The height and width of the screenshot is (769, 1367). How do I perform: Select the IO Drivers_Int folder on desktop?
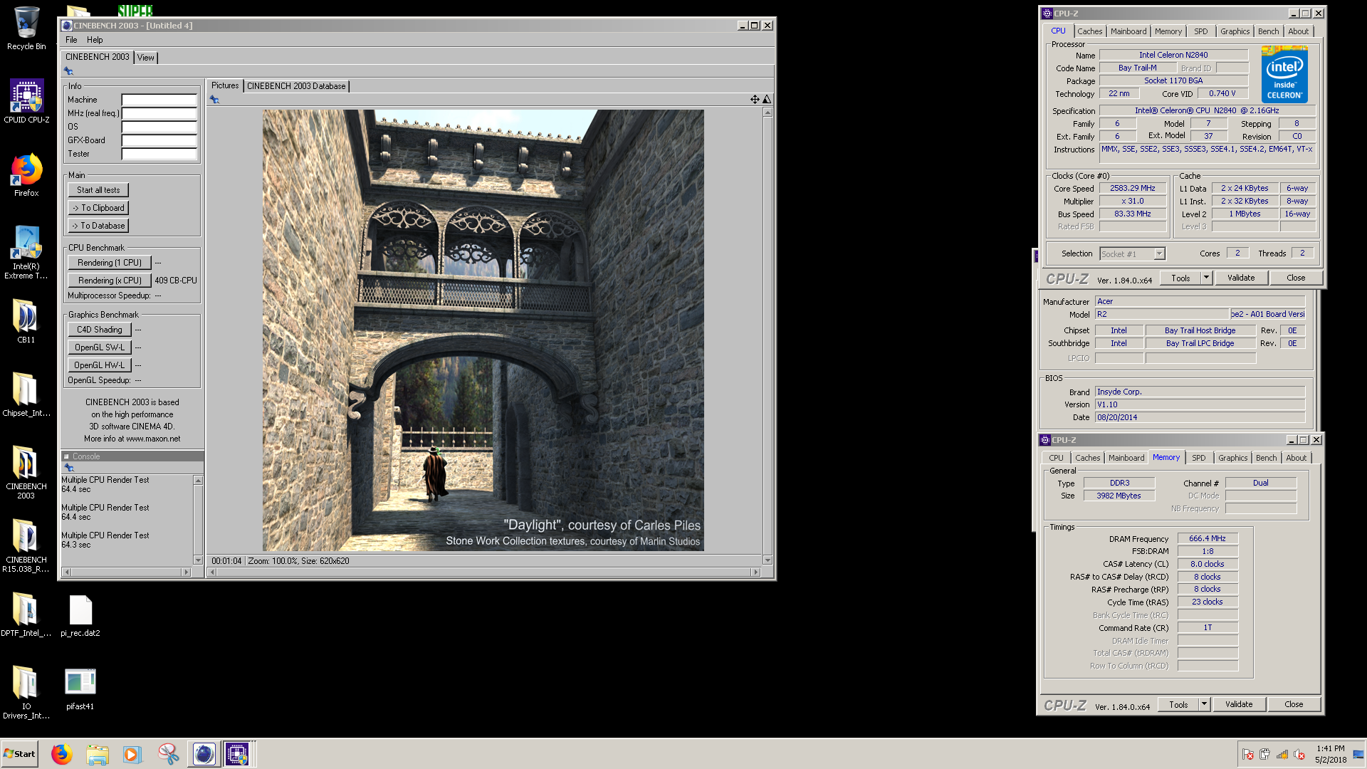pos(26,693)
